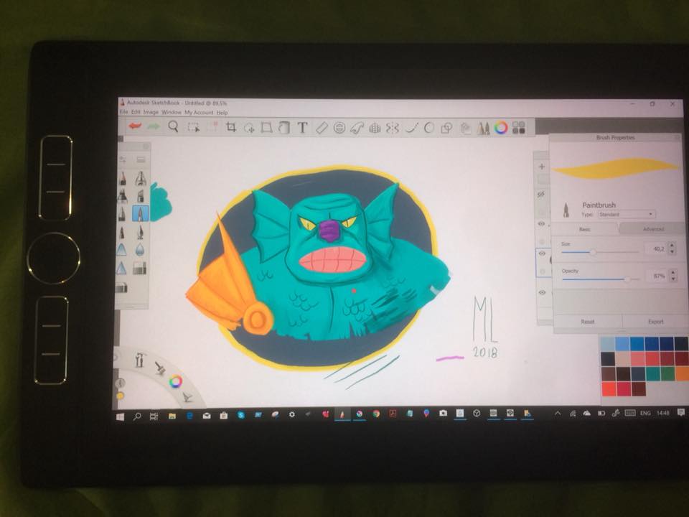Open the Help menu
Viewport: 689px width, 517px height.
pyautogui.click(x=222, y=113)
